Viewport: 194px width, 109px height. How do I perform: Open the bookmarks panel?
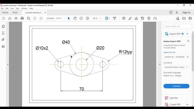coord(3,33)
